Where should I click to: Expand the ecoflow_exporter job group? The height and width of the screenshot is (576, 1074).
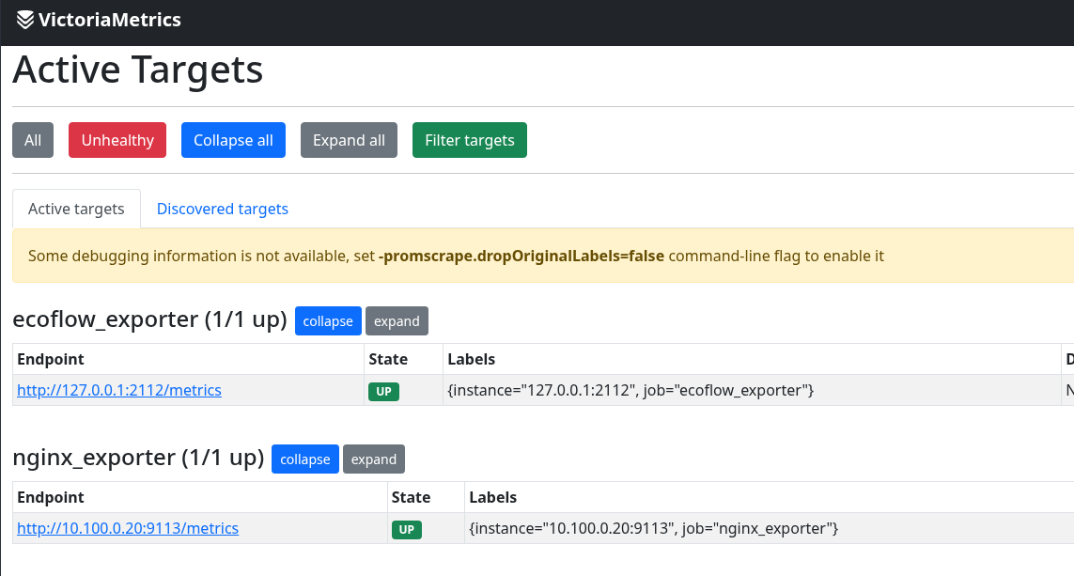click(397, 321)
